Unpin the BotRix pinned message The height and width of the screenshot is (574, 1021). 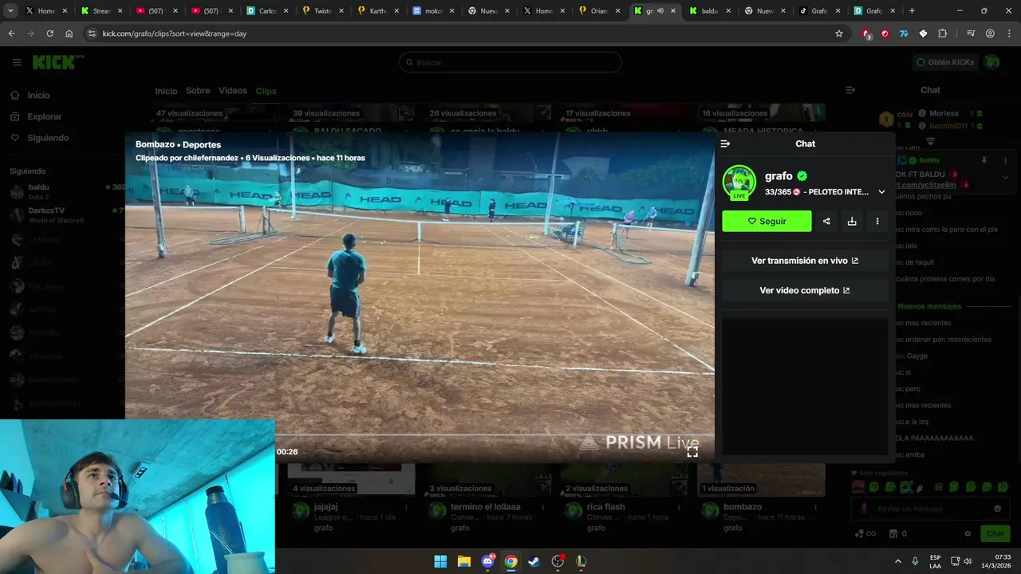(x=984, y=160)
